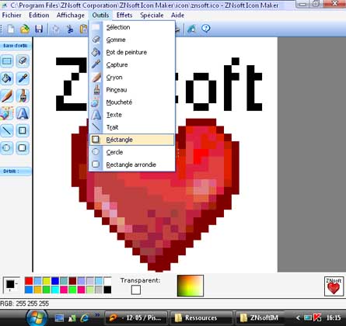This screenshot has height=326, width=346.
Task: Open the Aide menu
Action: click(178, 16)
